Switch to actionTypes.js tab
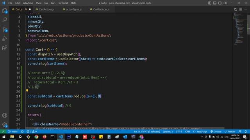Image resolution: width=250 pixels, height=140 pixels. pos(74,9)
